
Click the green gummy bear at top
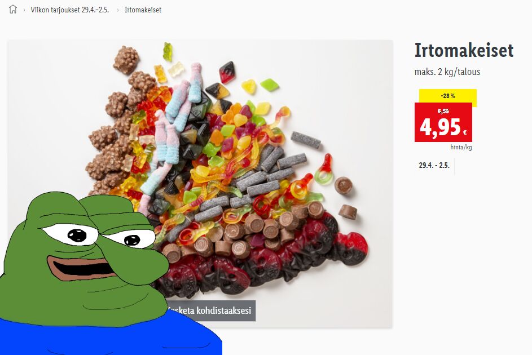167,51
